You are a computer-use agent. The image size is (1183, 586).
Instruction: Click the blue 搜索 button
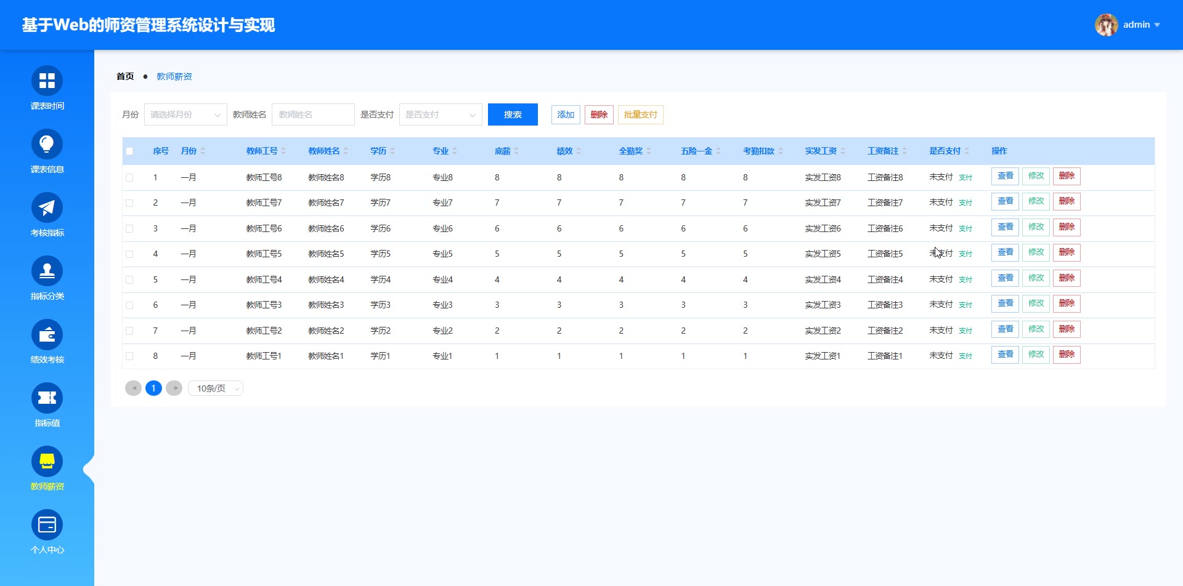[x=513, y=115]
